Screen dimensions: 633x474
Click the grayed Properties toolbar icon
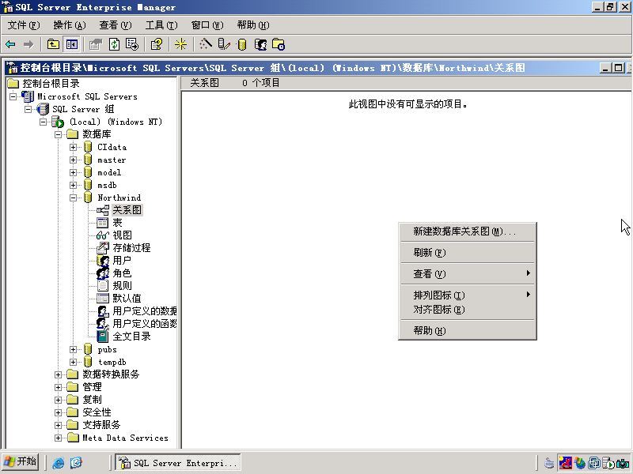(x=96, y=44)
